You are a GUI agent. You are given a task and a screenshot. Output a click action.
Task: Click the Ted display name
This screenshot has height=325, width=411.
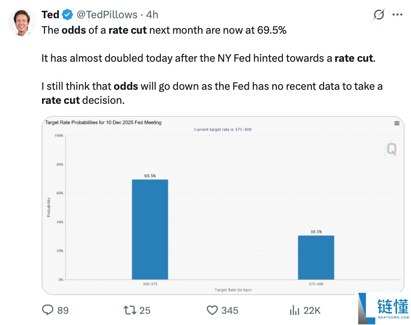point(50,15)
